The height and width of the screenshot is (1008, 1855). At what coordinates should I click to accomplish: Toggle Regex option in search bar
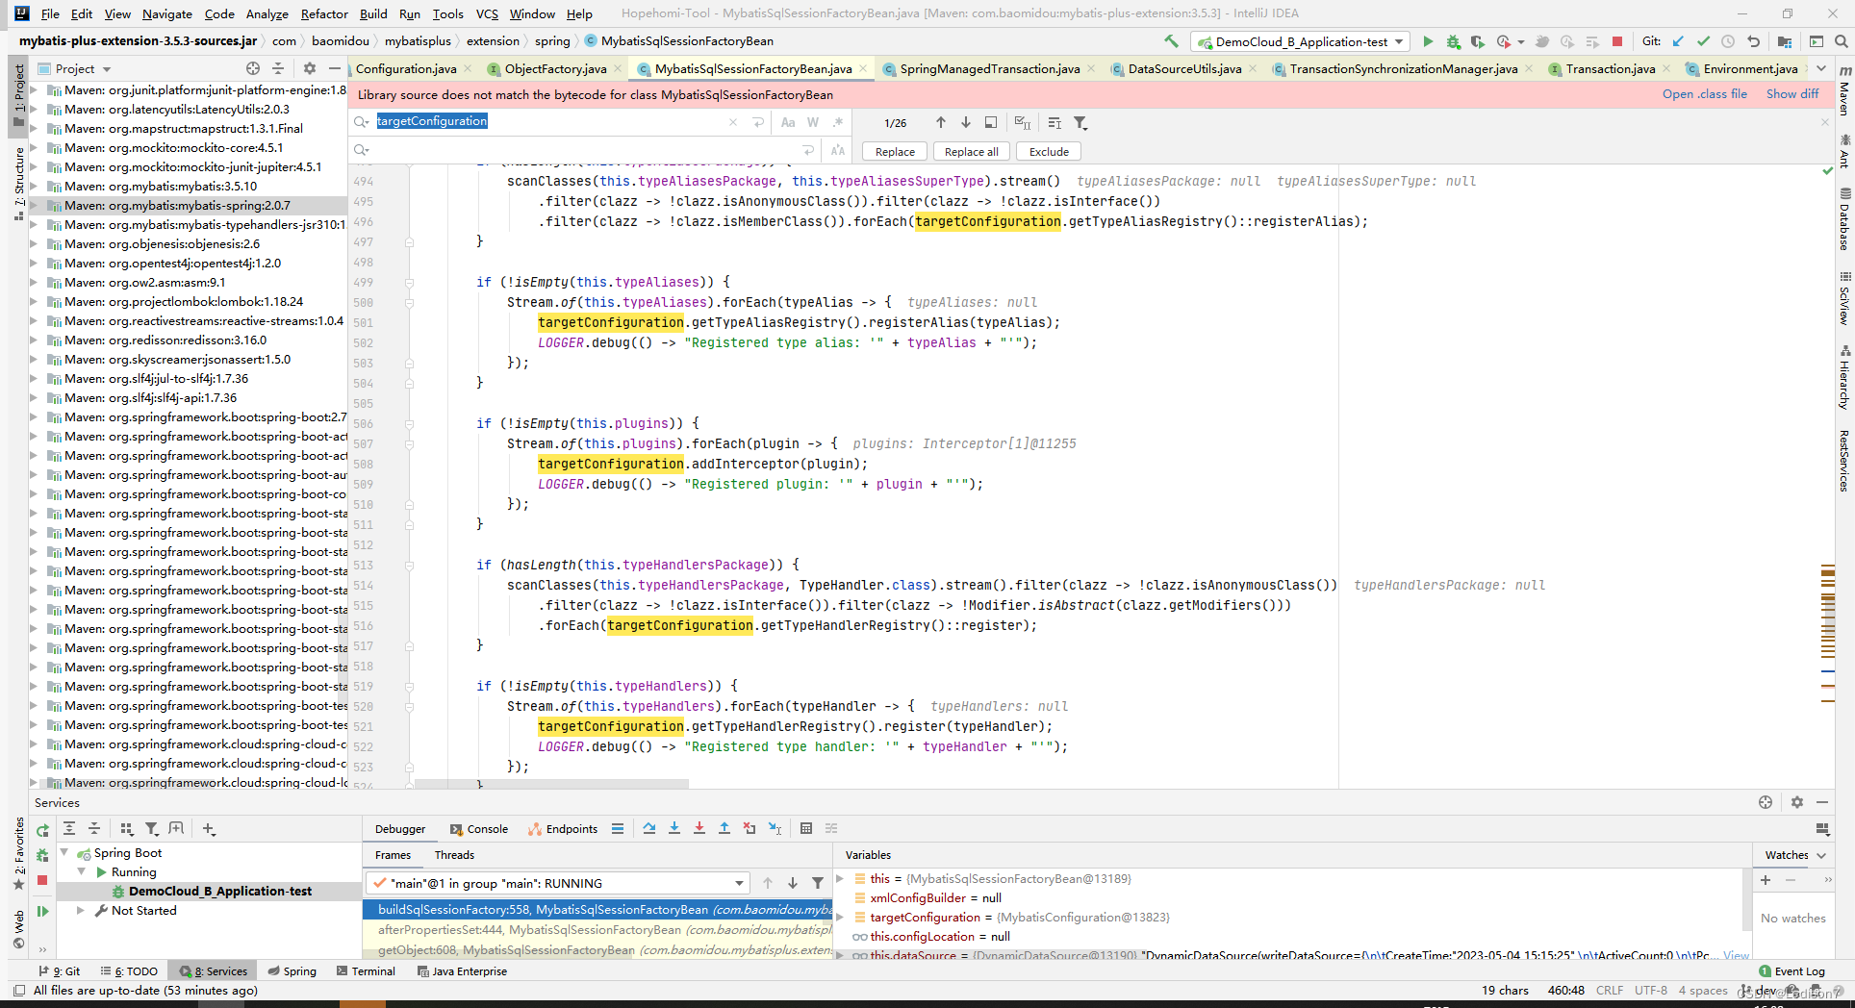838,122
